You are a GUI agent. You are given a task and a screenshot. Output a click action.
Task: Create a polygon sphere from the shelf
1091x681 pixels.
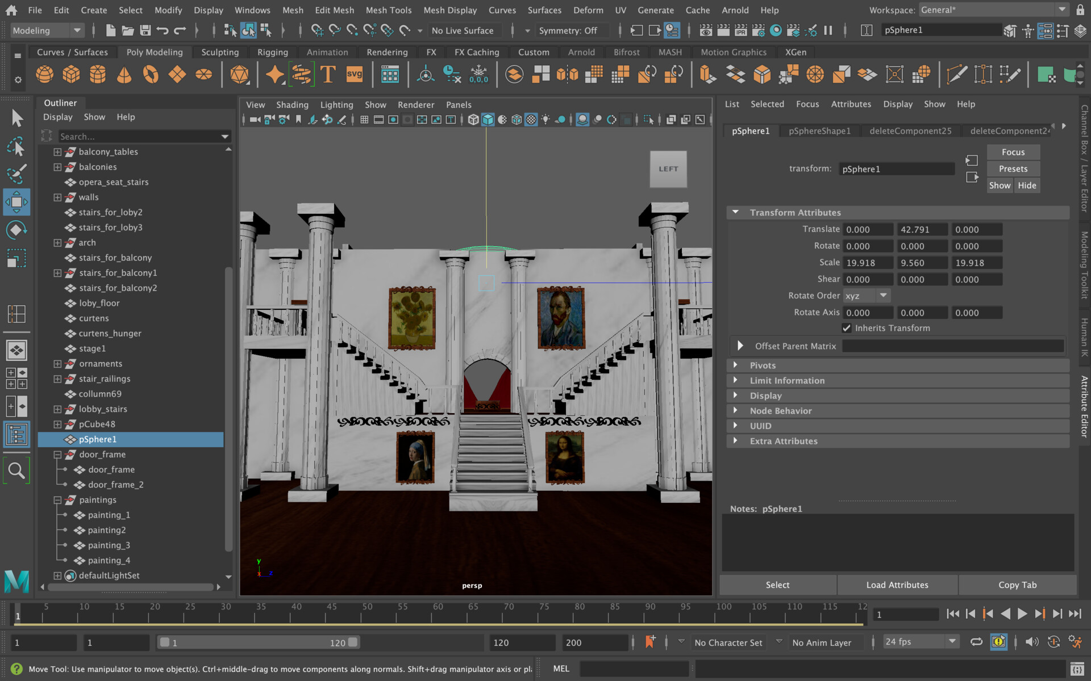click(44, 74)
